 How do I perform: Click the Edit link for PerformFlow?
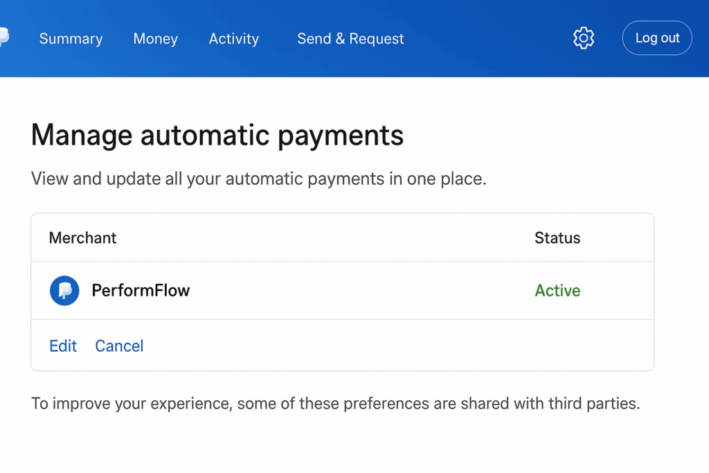pyautogui.click(x=63, y=346)
